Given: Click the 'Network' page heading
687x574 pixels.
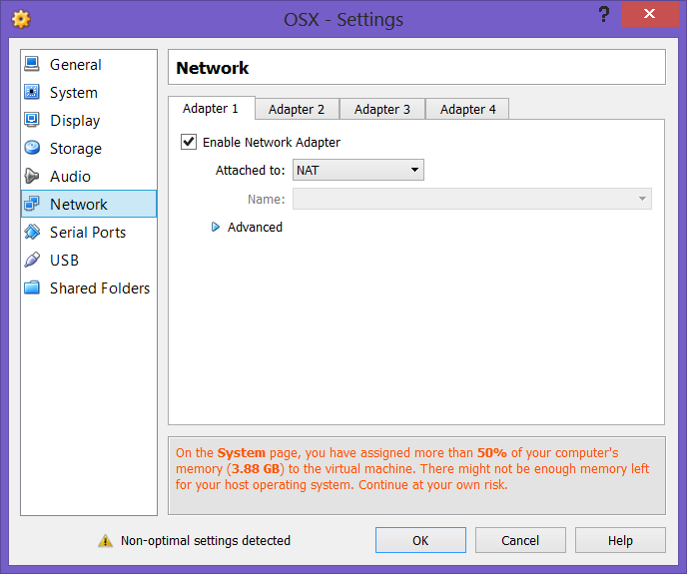Looking at the screenshot, I should coord(212,68).
